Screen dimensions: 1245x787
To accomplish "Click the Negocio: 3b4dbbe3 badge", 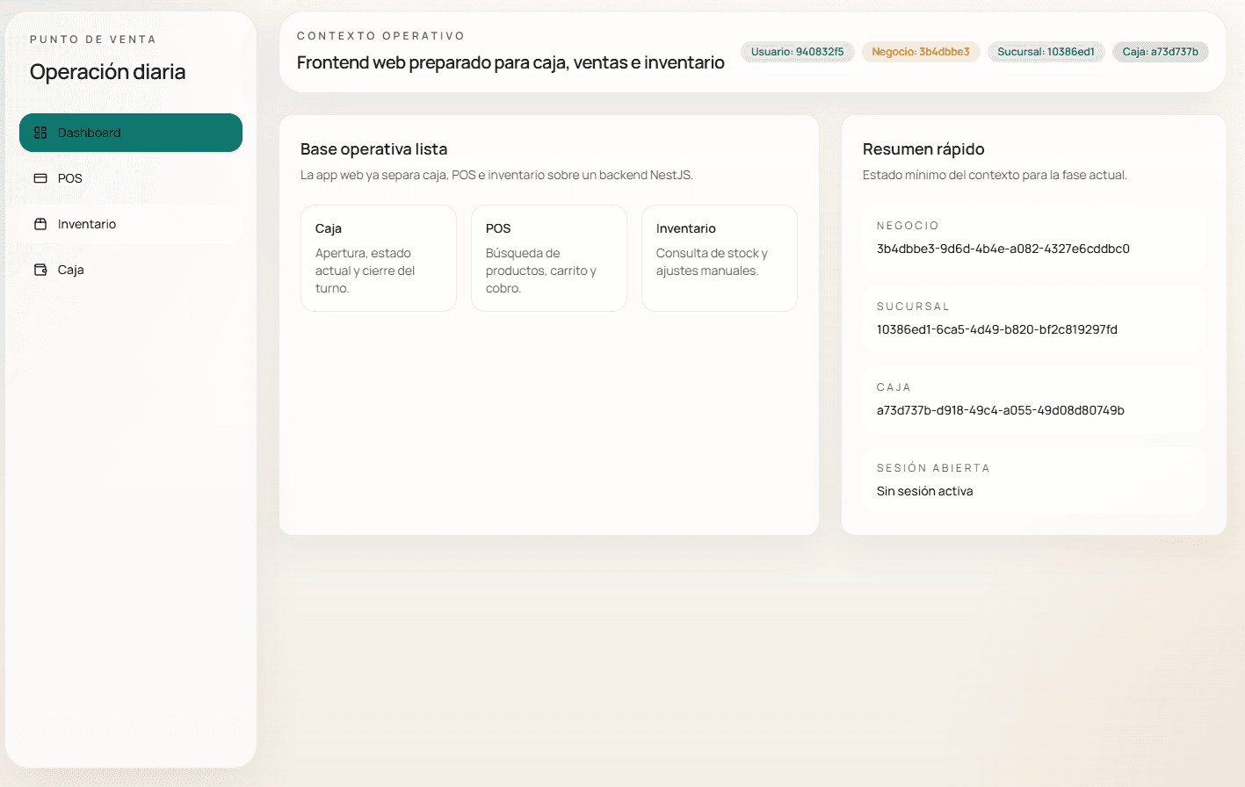I will [x=921, y=51].
